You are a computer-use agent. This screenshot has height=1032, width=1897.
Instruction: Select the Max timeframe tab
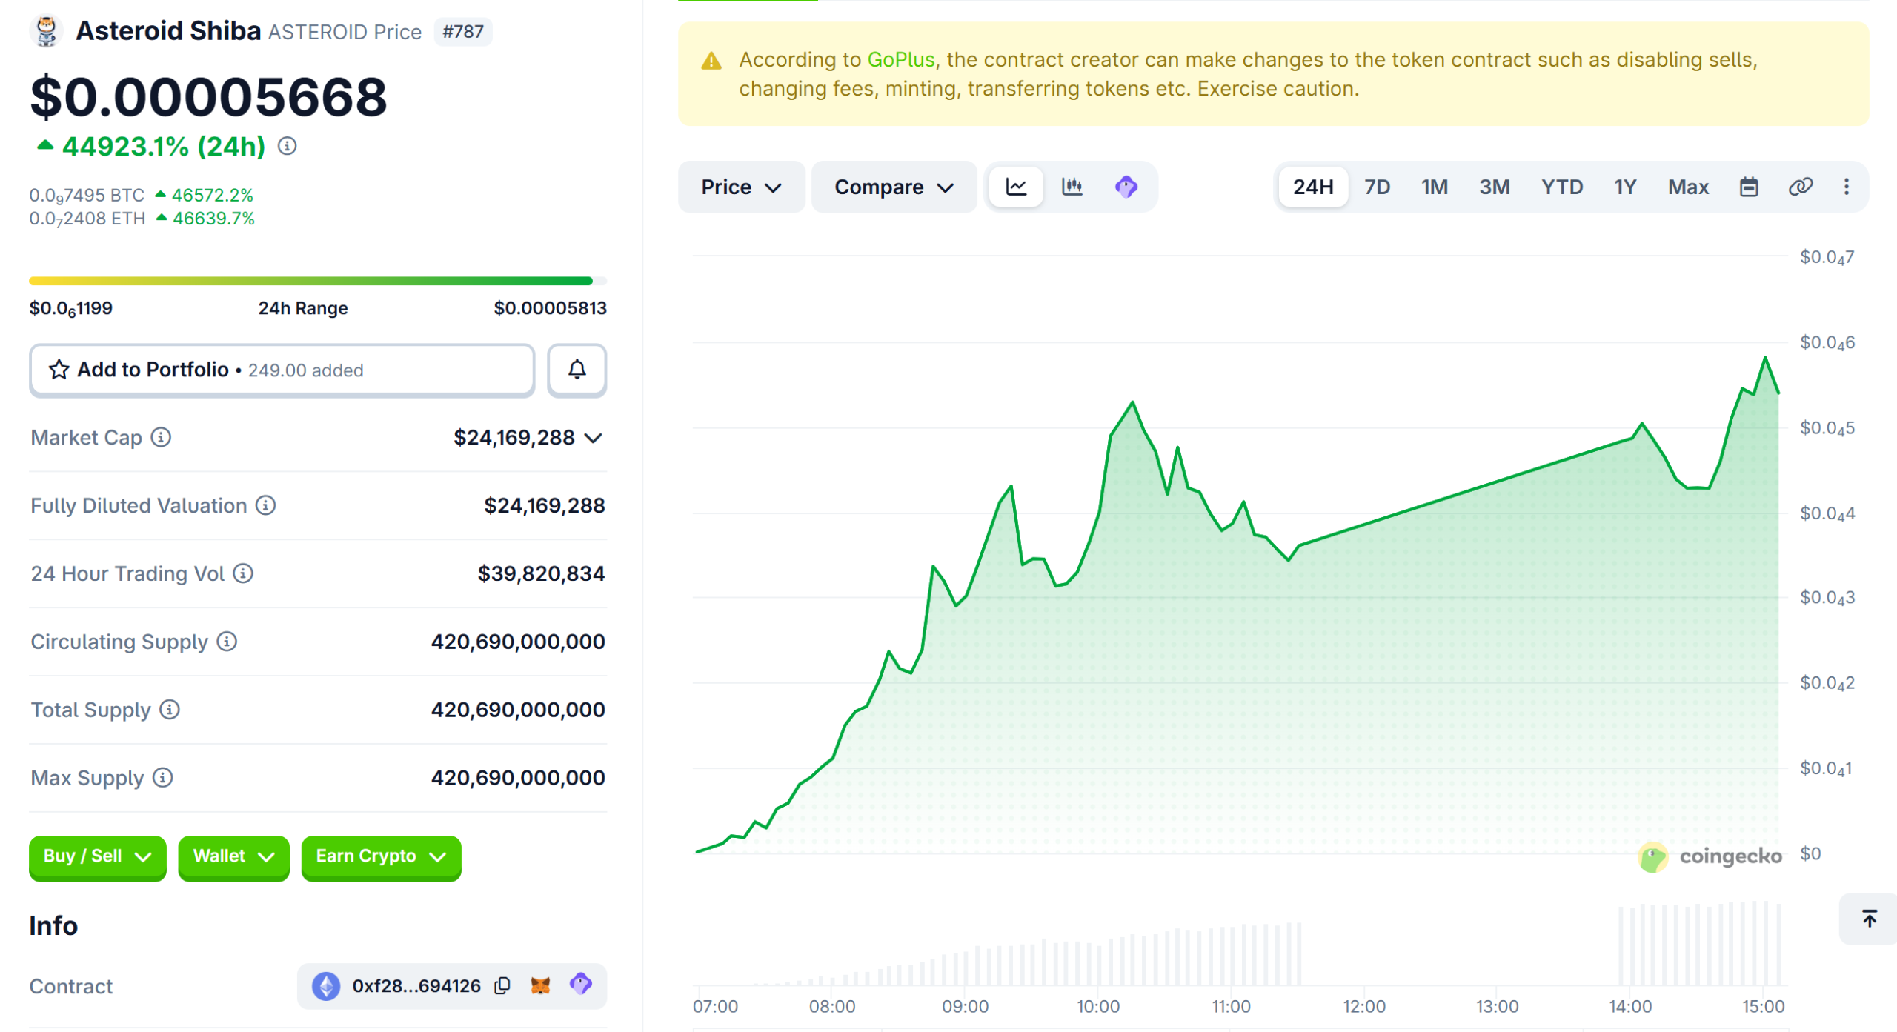[x=1688, y=187]
